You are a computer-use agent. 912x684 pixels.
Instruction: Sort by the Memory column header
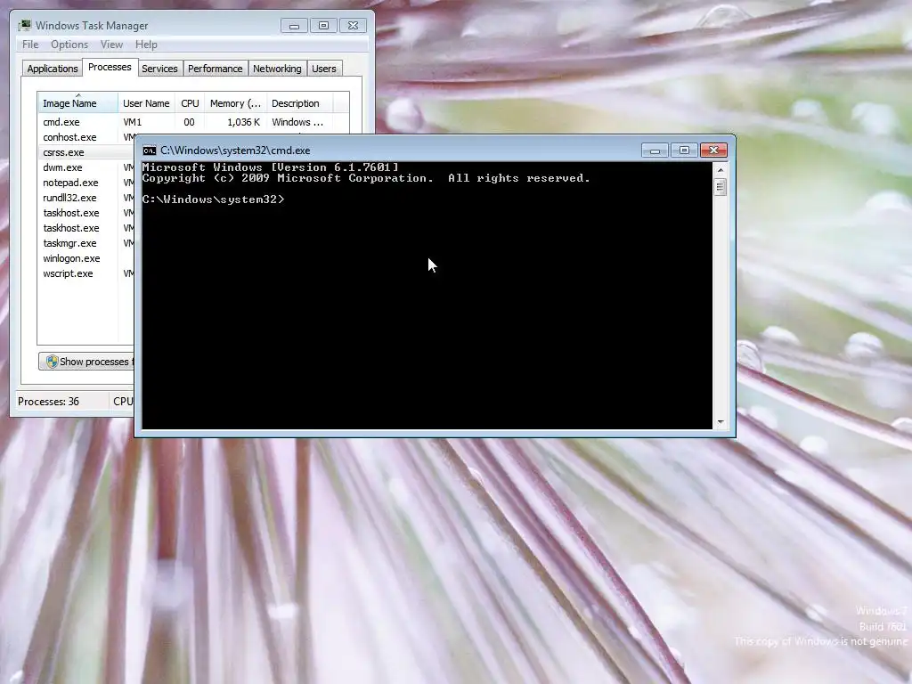pyautogui.click(x=235, y=103)
